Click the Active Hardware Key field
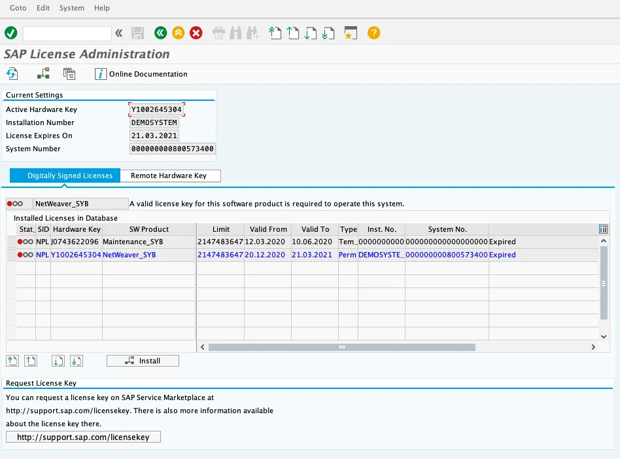Viewport: 620px width, 459px height. tap(157, 109)
